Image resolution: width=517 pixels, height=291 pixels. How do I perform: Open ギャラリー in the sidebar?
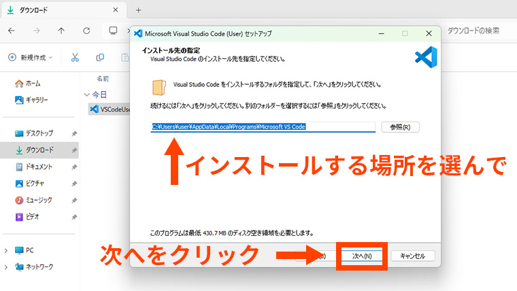tap(36, 100)
